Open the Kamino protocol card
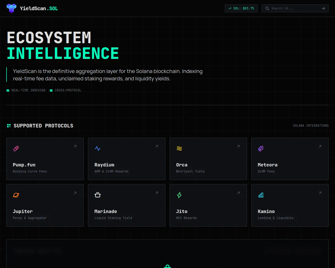This screenshot has height=268, width=335. click(x=290, y=205)
